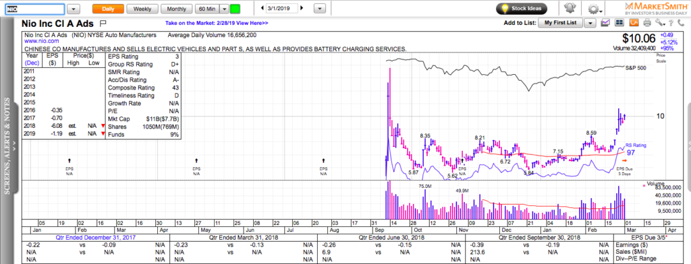Switch to the multi-panel grid view icon
The height and width of the screenshot is (264, 691).
pyautogui.click(x=619, y=22)
